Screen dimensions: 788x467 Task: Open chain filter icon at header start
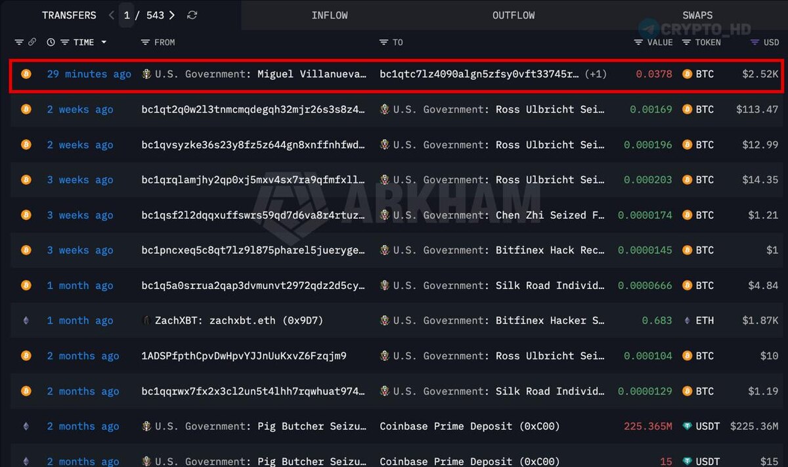pyautogui.click(x=18, y=42)
